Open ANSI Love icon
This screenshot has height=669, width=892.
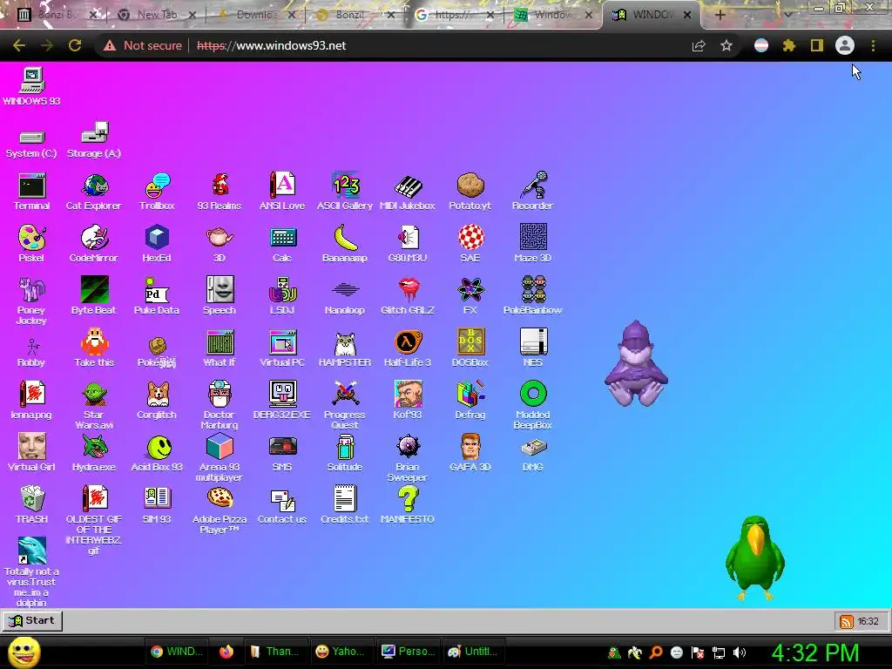tap(282, 191)
